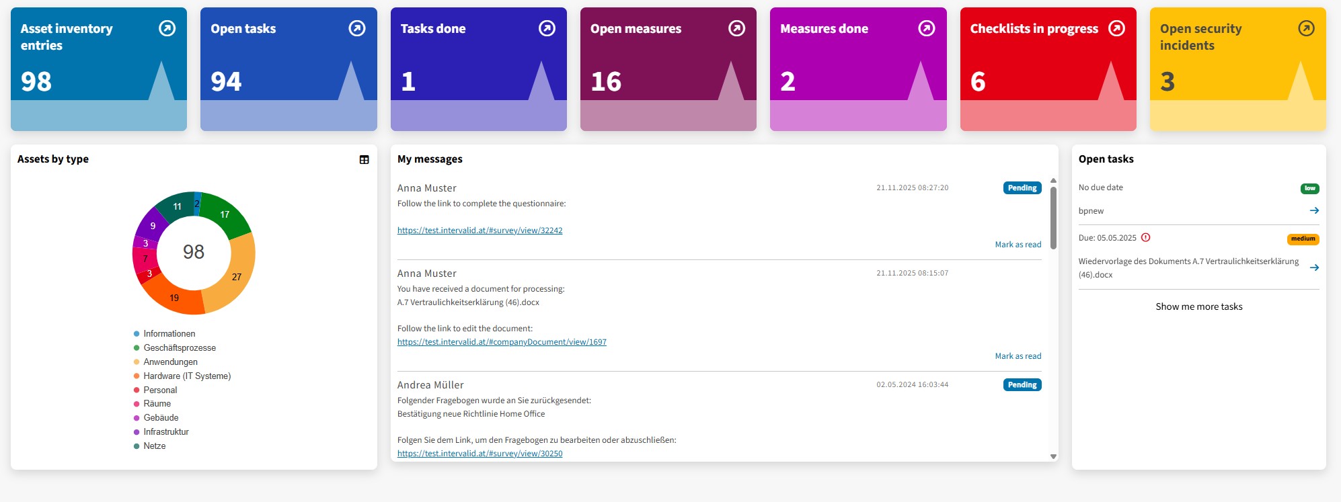Open the survey/view/30250 link

click(x=480, y=454)
